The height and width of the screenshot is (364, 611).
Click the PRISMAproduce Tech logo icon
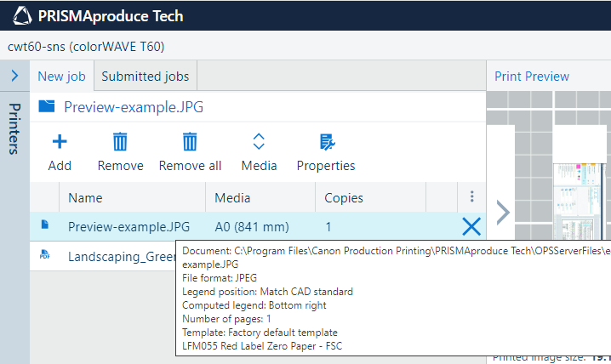(x=22, y=16)
